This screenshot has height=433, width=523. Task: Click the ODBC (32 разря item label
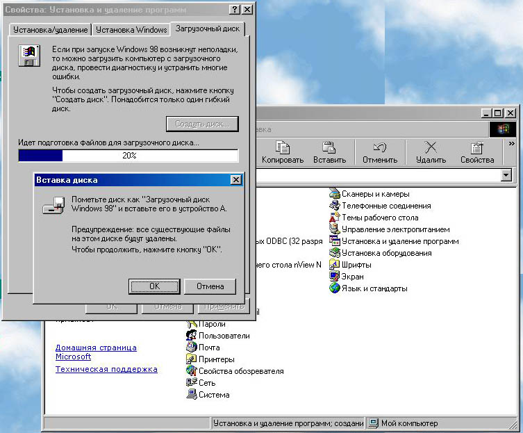coord(289,241)
